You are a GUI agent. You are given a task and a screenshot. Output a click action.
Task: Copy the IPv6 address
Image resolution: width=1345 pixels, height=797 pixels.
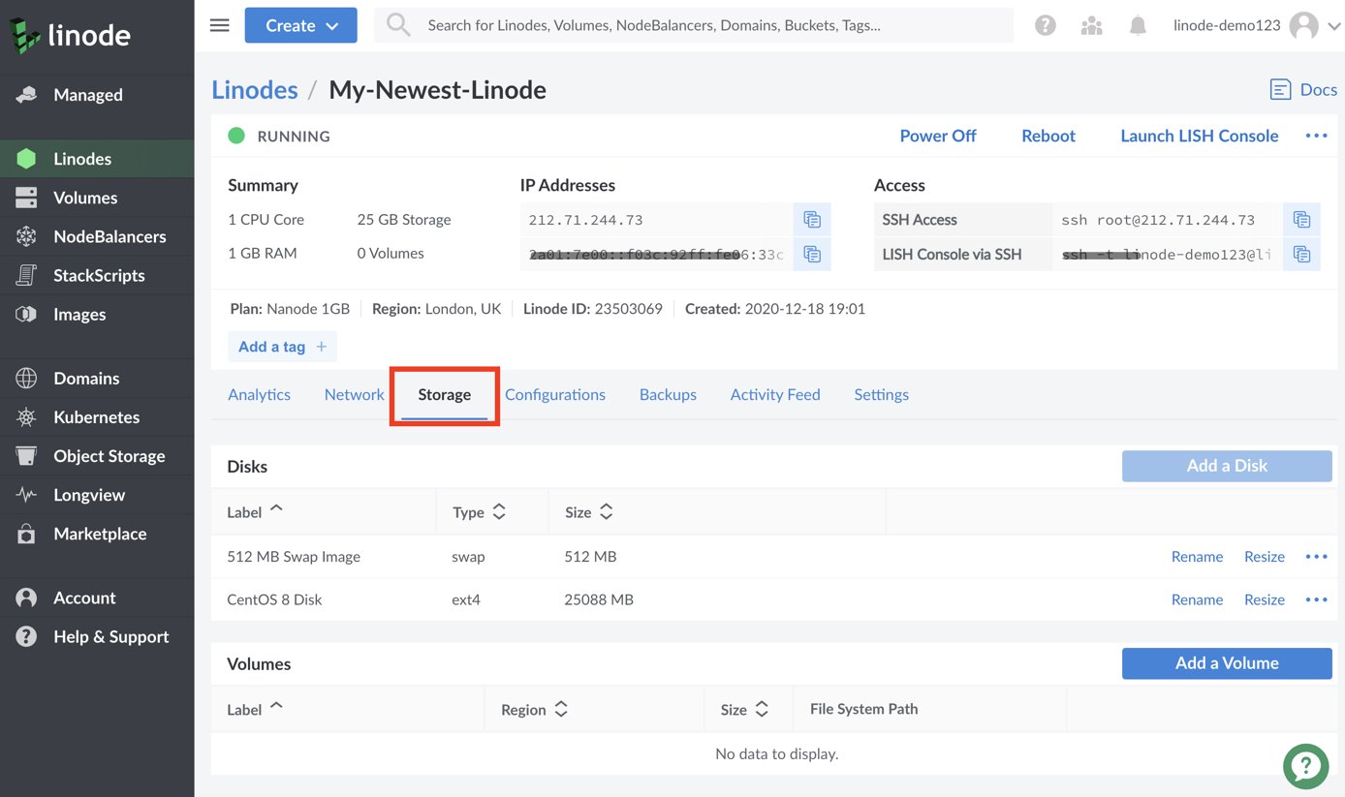[812, 255]
